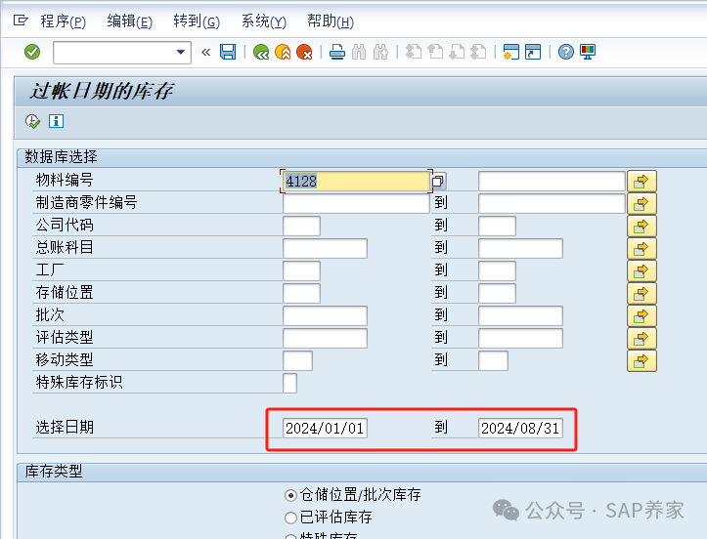
Task: Open multiple selection for 存储位置
Action: tap(641, 294)
